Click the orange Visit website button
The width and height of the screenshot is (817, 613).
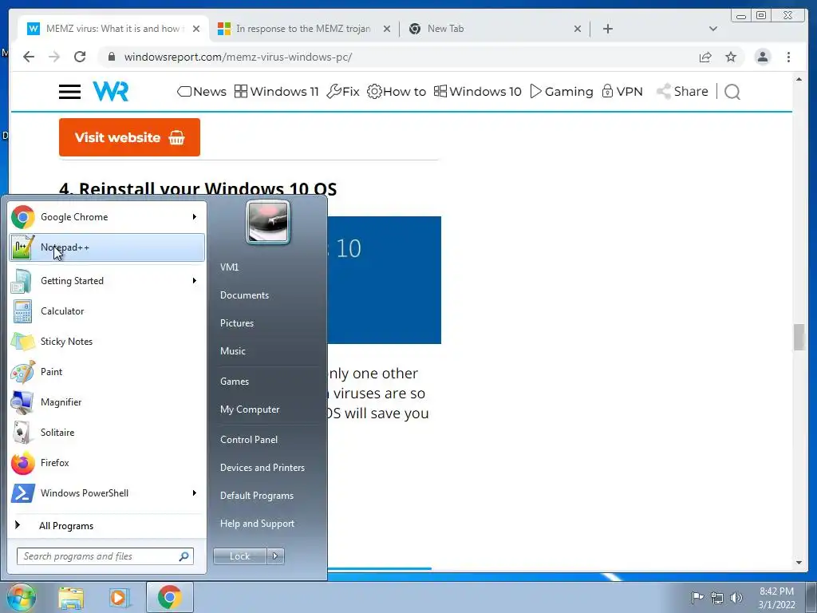pyautogui.click(x=129, y=137)
